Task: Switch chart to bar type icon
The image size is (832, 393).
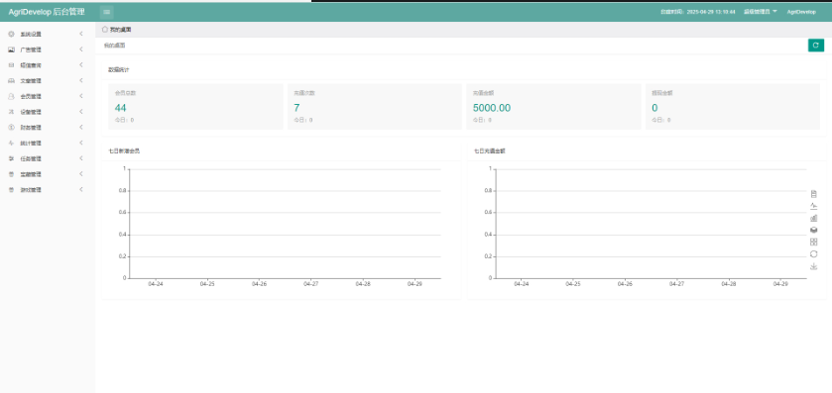Action: [814, 218]
